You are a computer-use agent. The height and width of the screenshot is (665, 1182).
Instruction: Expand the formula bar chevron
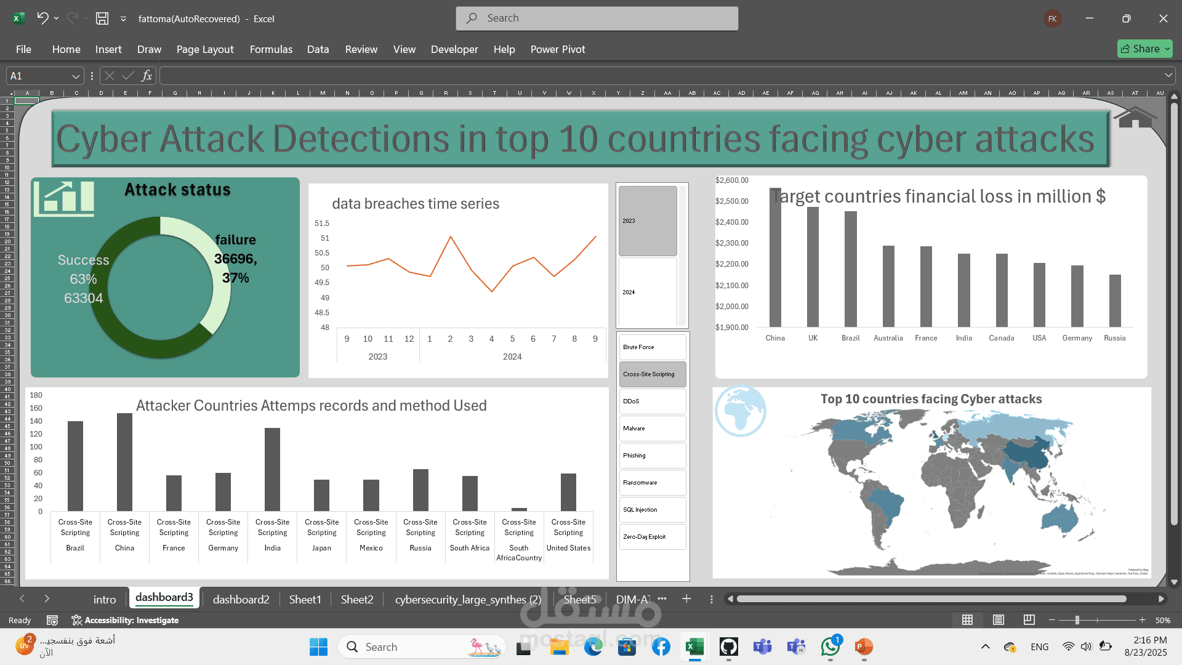click(1168, 76)
